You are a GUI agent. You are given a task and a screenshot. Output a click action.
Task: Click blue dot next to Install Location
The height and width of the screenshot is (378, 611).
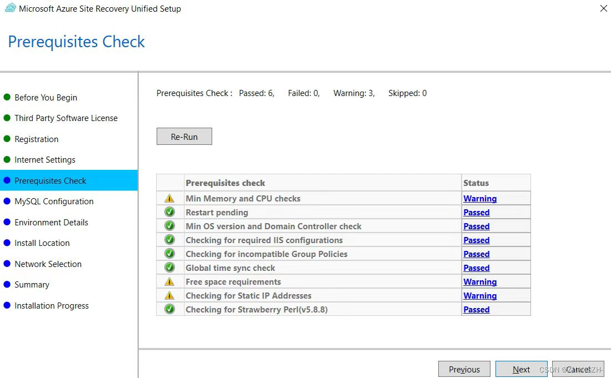point(7,243)
